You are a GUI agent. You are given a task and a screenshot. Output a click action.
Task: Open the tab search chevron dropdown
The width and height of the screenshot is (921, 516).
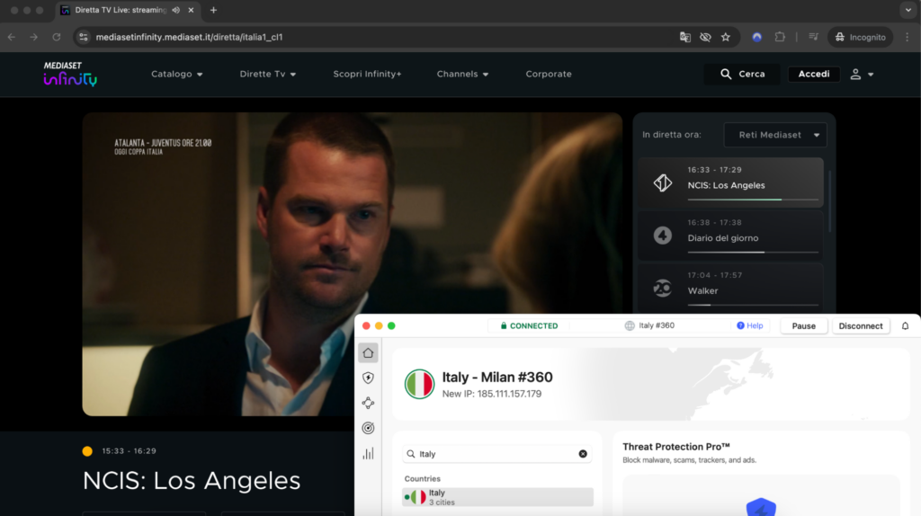pos(908,10)
